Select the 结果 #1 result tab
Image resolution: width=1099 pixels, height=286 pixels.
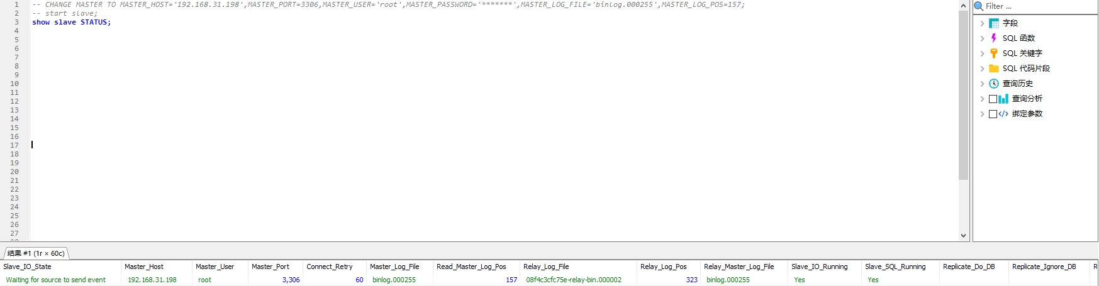(x=36, y=253)
